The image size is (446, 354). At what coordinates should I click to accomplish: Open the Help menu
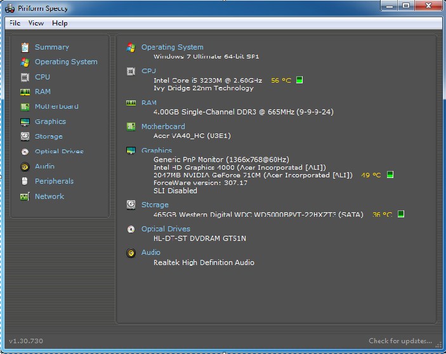60,23
